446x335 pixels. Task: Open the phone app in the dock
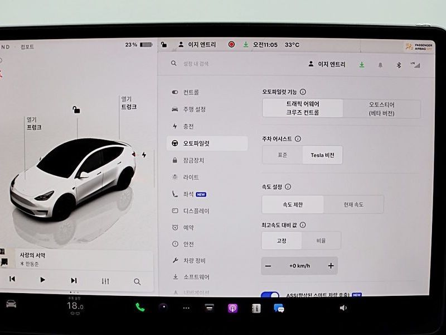pyautogui.click(x=140, y=308)
